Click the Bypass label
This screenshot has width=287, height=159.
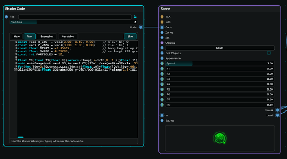[x=170, y=120]
